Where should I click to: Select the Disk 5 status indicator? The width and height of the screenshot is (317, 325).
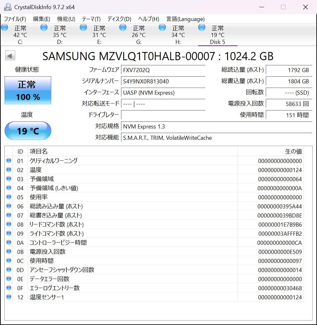tap(201, 27)
